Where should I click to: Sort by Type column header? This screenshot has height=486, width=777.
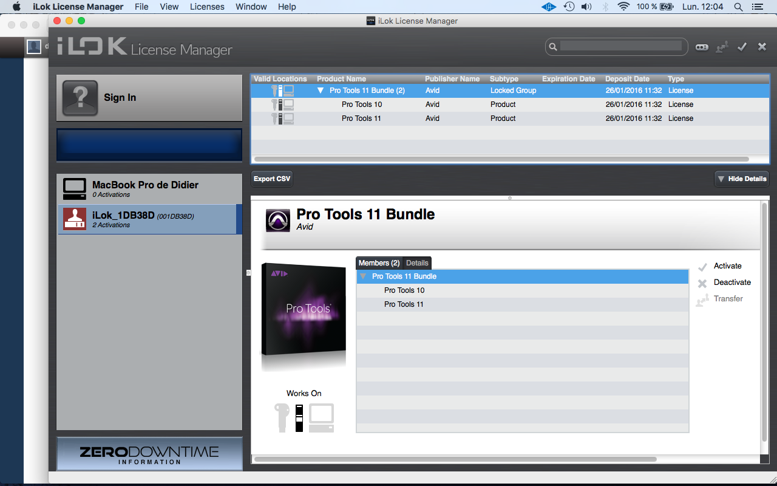[676, 79]
